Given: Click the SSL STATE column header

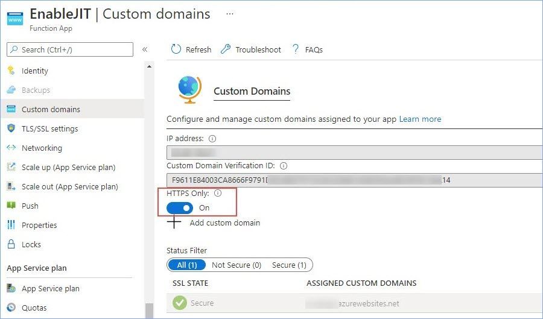Looking at the screenshot, I should [190, 283].
